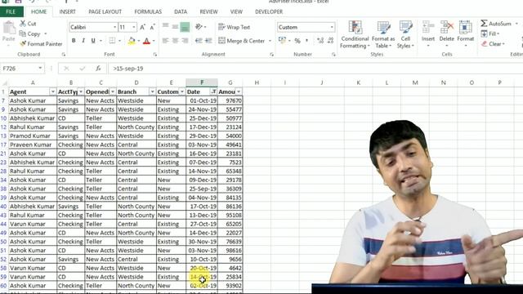Click the Clear eraser button
Screen dimensions: 523x294
point(493,43)
